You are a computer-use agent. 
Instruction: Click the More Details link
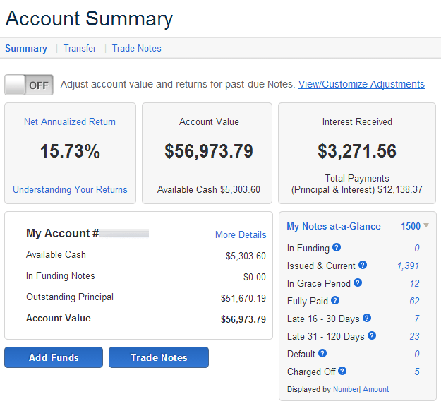coord(241,234)
